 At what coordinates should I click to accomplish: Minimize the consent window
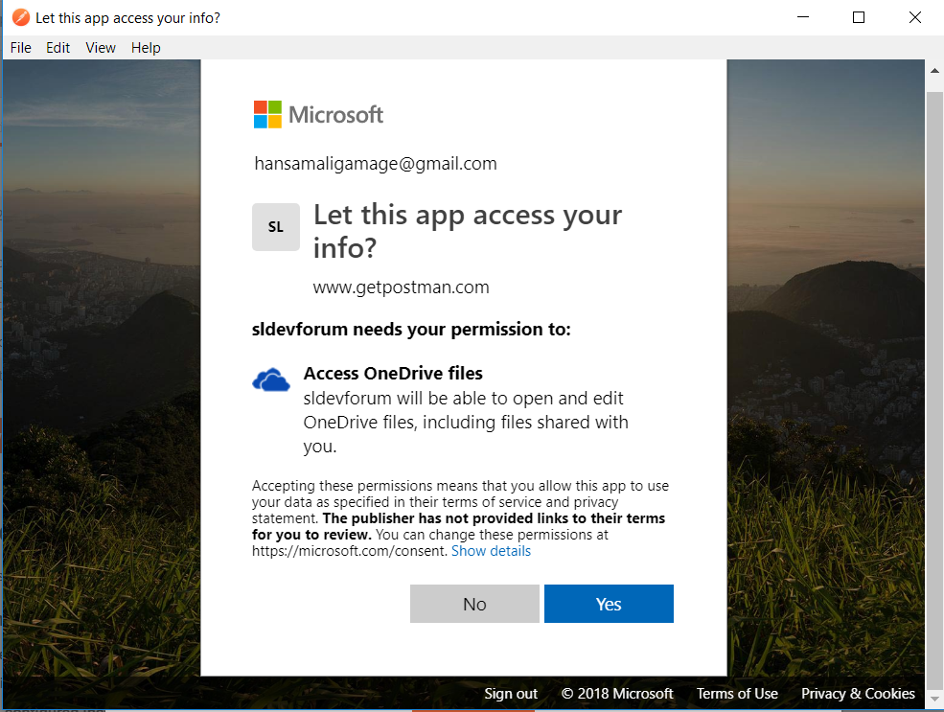click(x=802, y=17)
